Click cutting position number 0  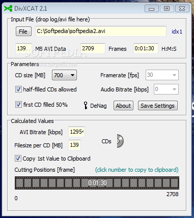click(x=16, y=198)
